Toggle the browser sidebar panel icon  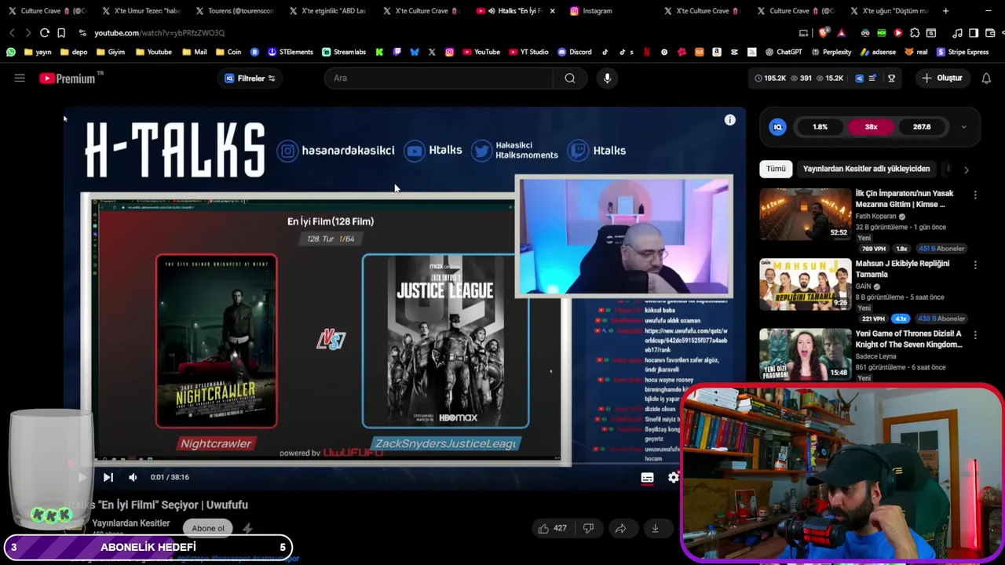click(x=974, y=33)
